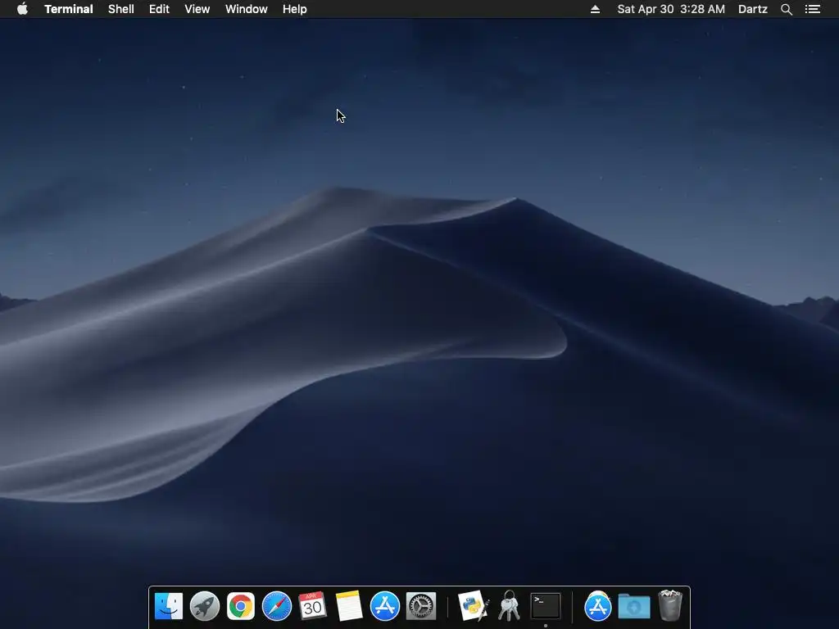The height and width of the screenshot is (629, 839).
Task: Open the Downloads folder in Dock
Action: click(x=634, y=606)
